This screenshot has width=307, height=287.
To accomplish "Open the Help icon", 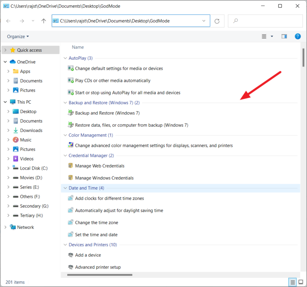I will [x=298, y=36].
